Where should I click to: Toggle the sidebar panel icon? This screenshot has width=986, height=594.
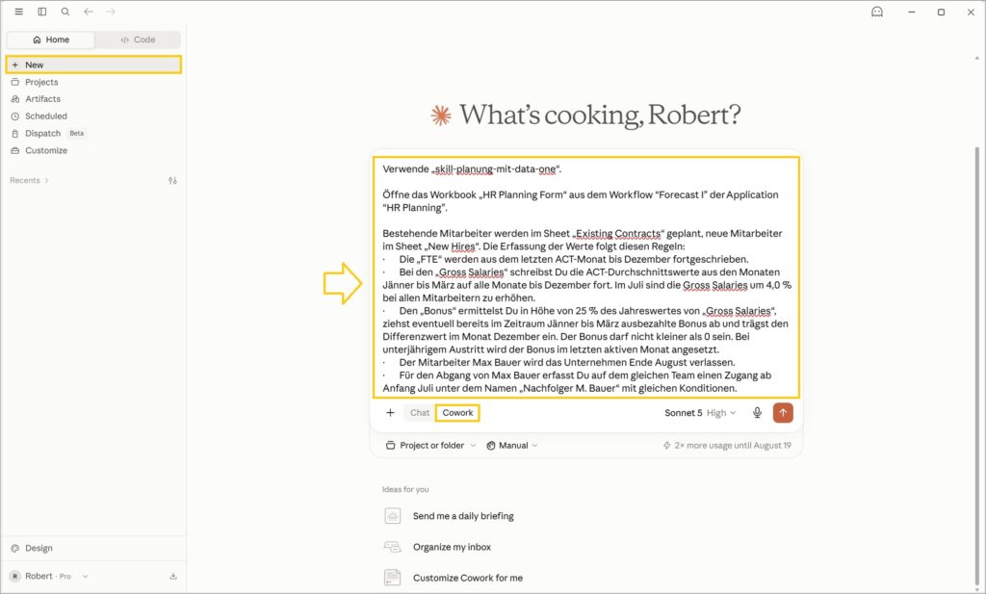pos(42,12)
